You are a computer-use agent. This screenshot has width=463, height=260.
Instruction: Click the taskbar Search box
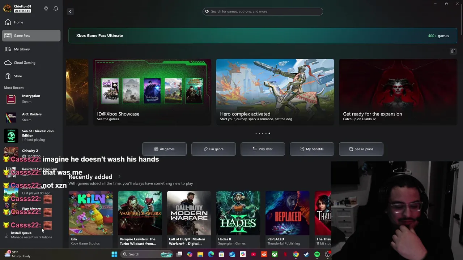[x=147, y=254]
